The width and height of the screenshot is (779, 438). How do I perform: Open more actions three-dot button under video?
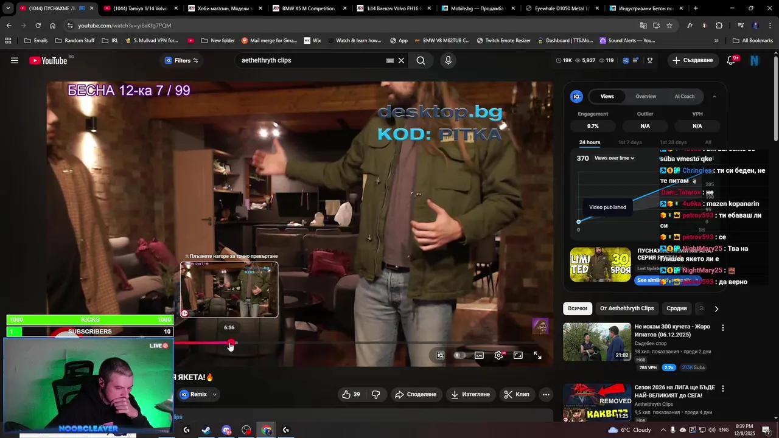pyautogui.click(x=546, y=394)
